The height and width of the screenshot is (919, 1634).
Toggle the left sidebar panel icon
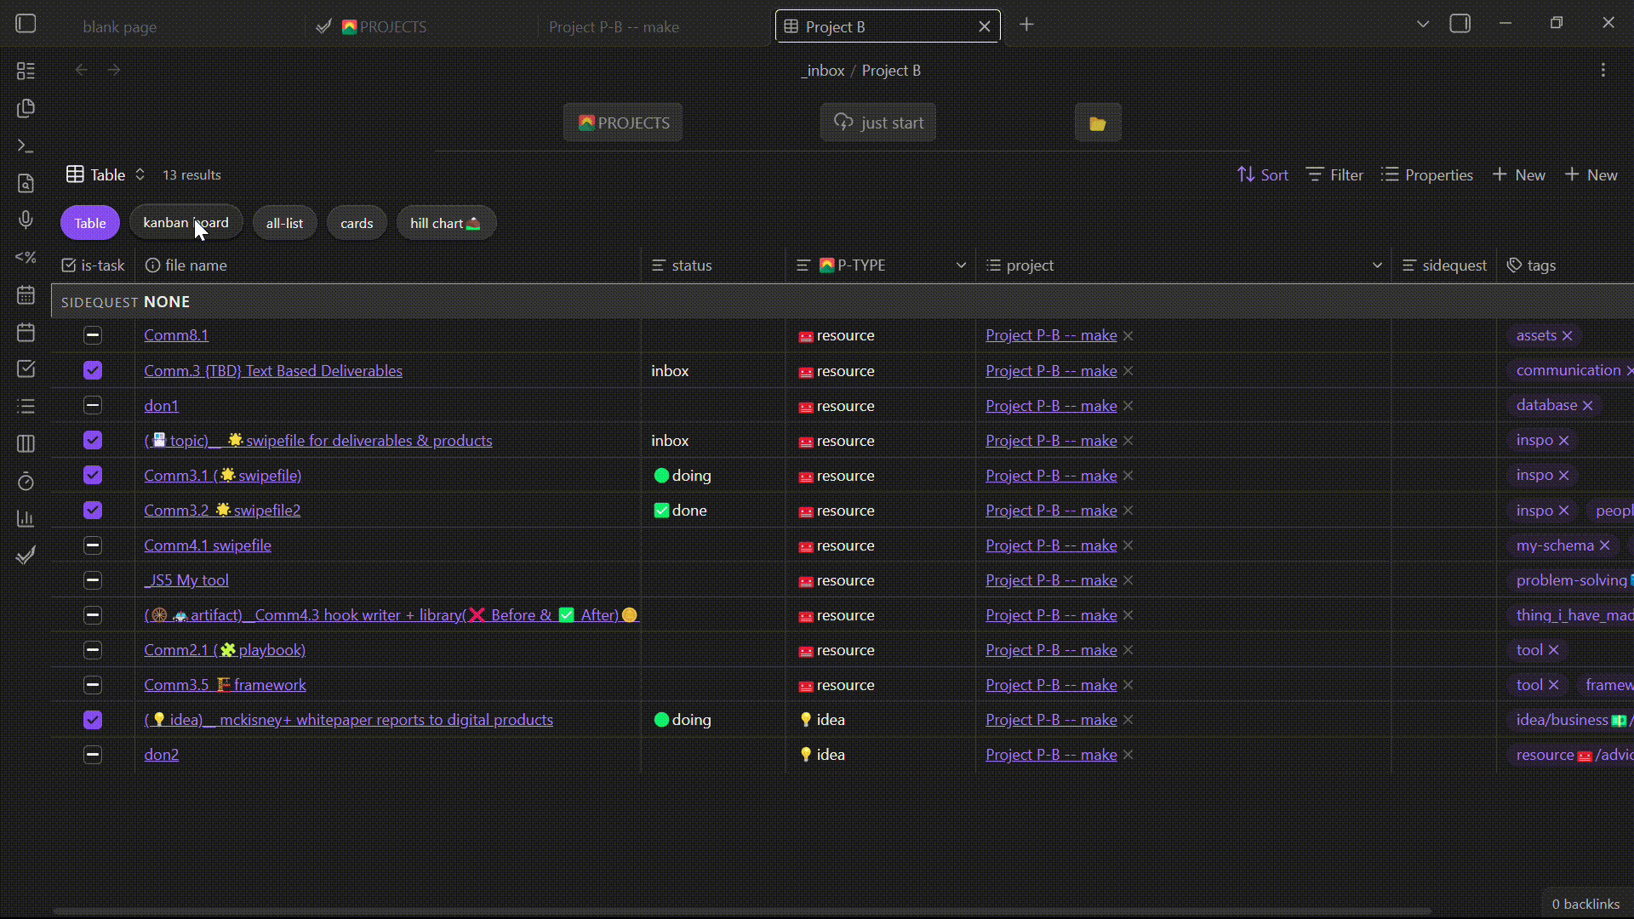click(x=26, y=24)
